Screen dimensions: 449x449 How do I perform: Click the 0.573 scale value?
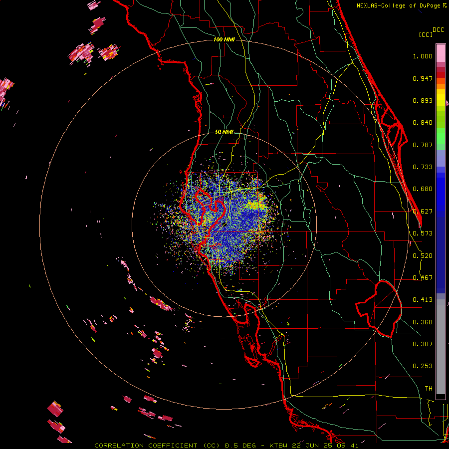[x=423, y=233]
